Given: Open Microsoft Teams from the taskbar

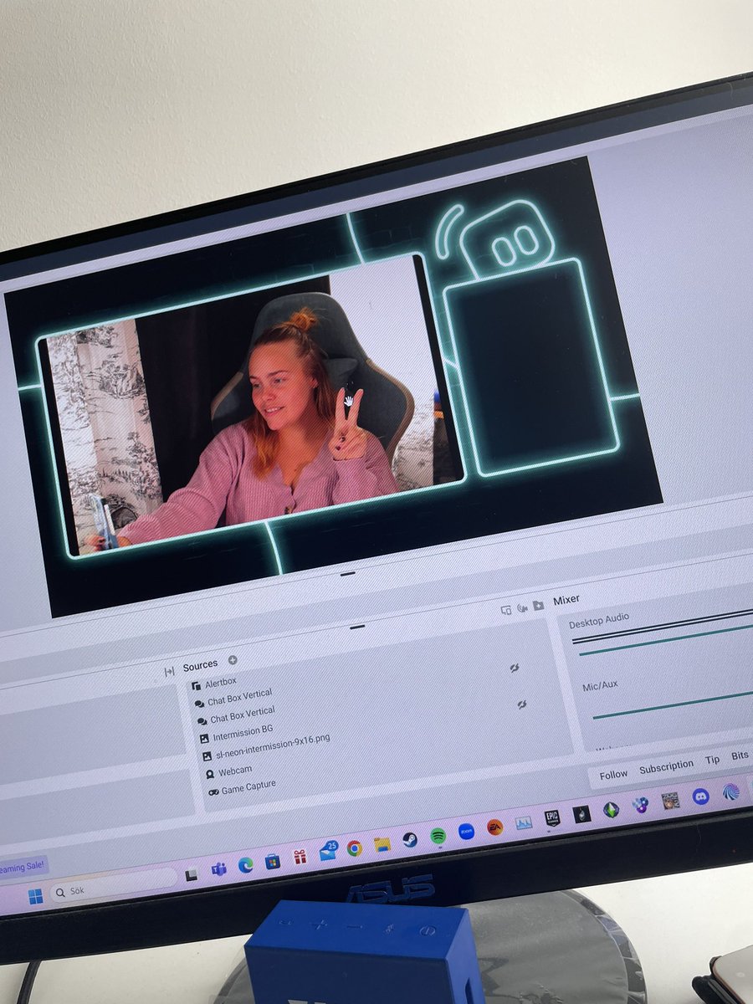Looking at the screenshot, I should [218, 869].
